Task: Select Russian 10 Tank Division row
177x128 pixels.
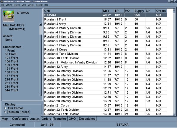Action: pos(105,58)
